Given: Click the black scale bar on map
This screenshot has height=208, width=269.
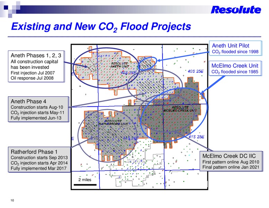Looking at the screenshot, I should (x=85, y=185).
